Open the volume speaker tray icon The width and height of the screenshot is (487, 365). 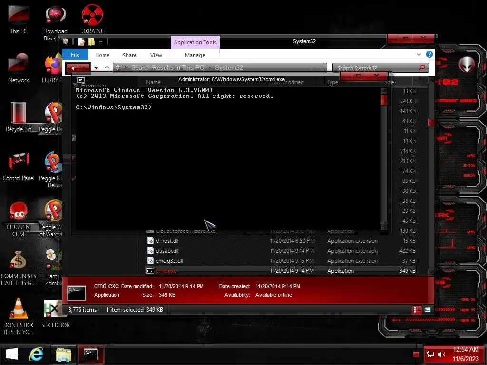coord(442,354)
